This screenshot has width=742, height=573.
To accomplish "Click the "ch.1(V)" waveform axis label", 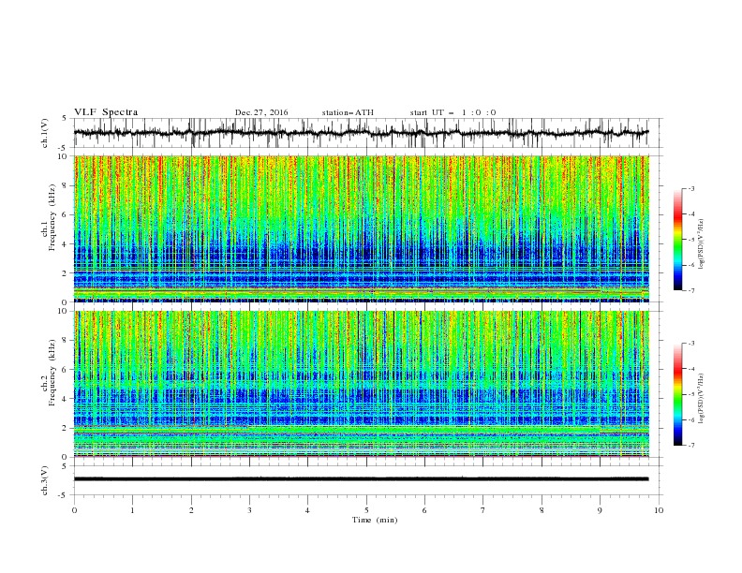I will (x=45, y=133).
